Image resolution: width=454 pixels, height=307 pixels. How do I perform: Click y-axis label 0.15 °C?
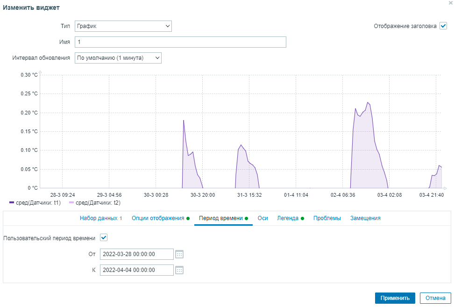(x=29, y=131)
